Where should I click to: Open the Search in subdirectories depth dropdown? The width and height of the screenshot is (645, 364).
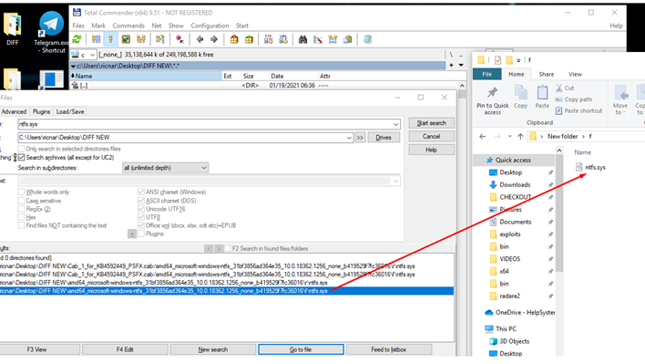pos(166,168)
